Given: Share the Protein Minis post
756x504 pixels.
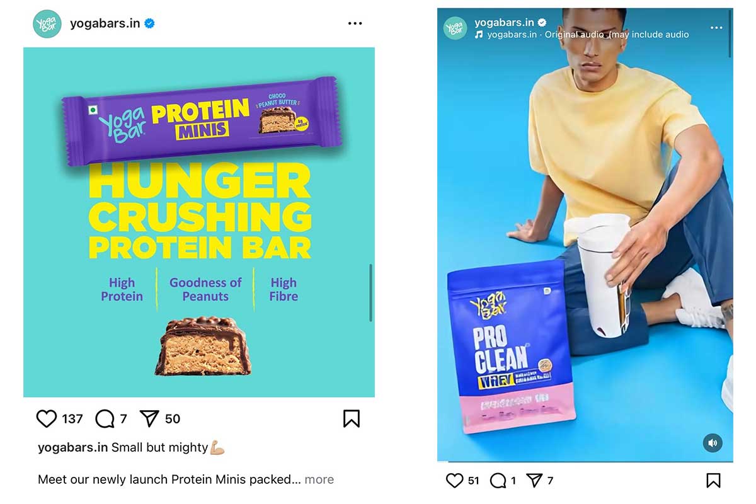Looking at the screenshot, I should pos(149,418).
